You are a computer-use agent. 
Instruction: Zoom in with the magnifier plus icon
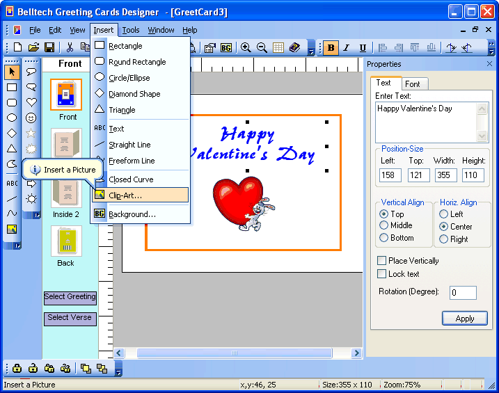246,48
